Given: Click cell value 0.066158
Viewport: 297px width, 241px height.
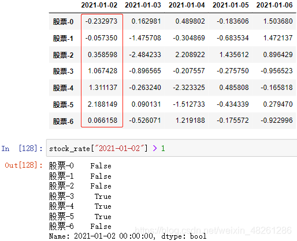Looking at the screenshot, I should point(102,120).
